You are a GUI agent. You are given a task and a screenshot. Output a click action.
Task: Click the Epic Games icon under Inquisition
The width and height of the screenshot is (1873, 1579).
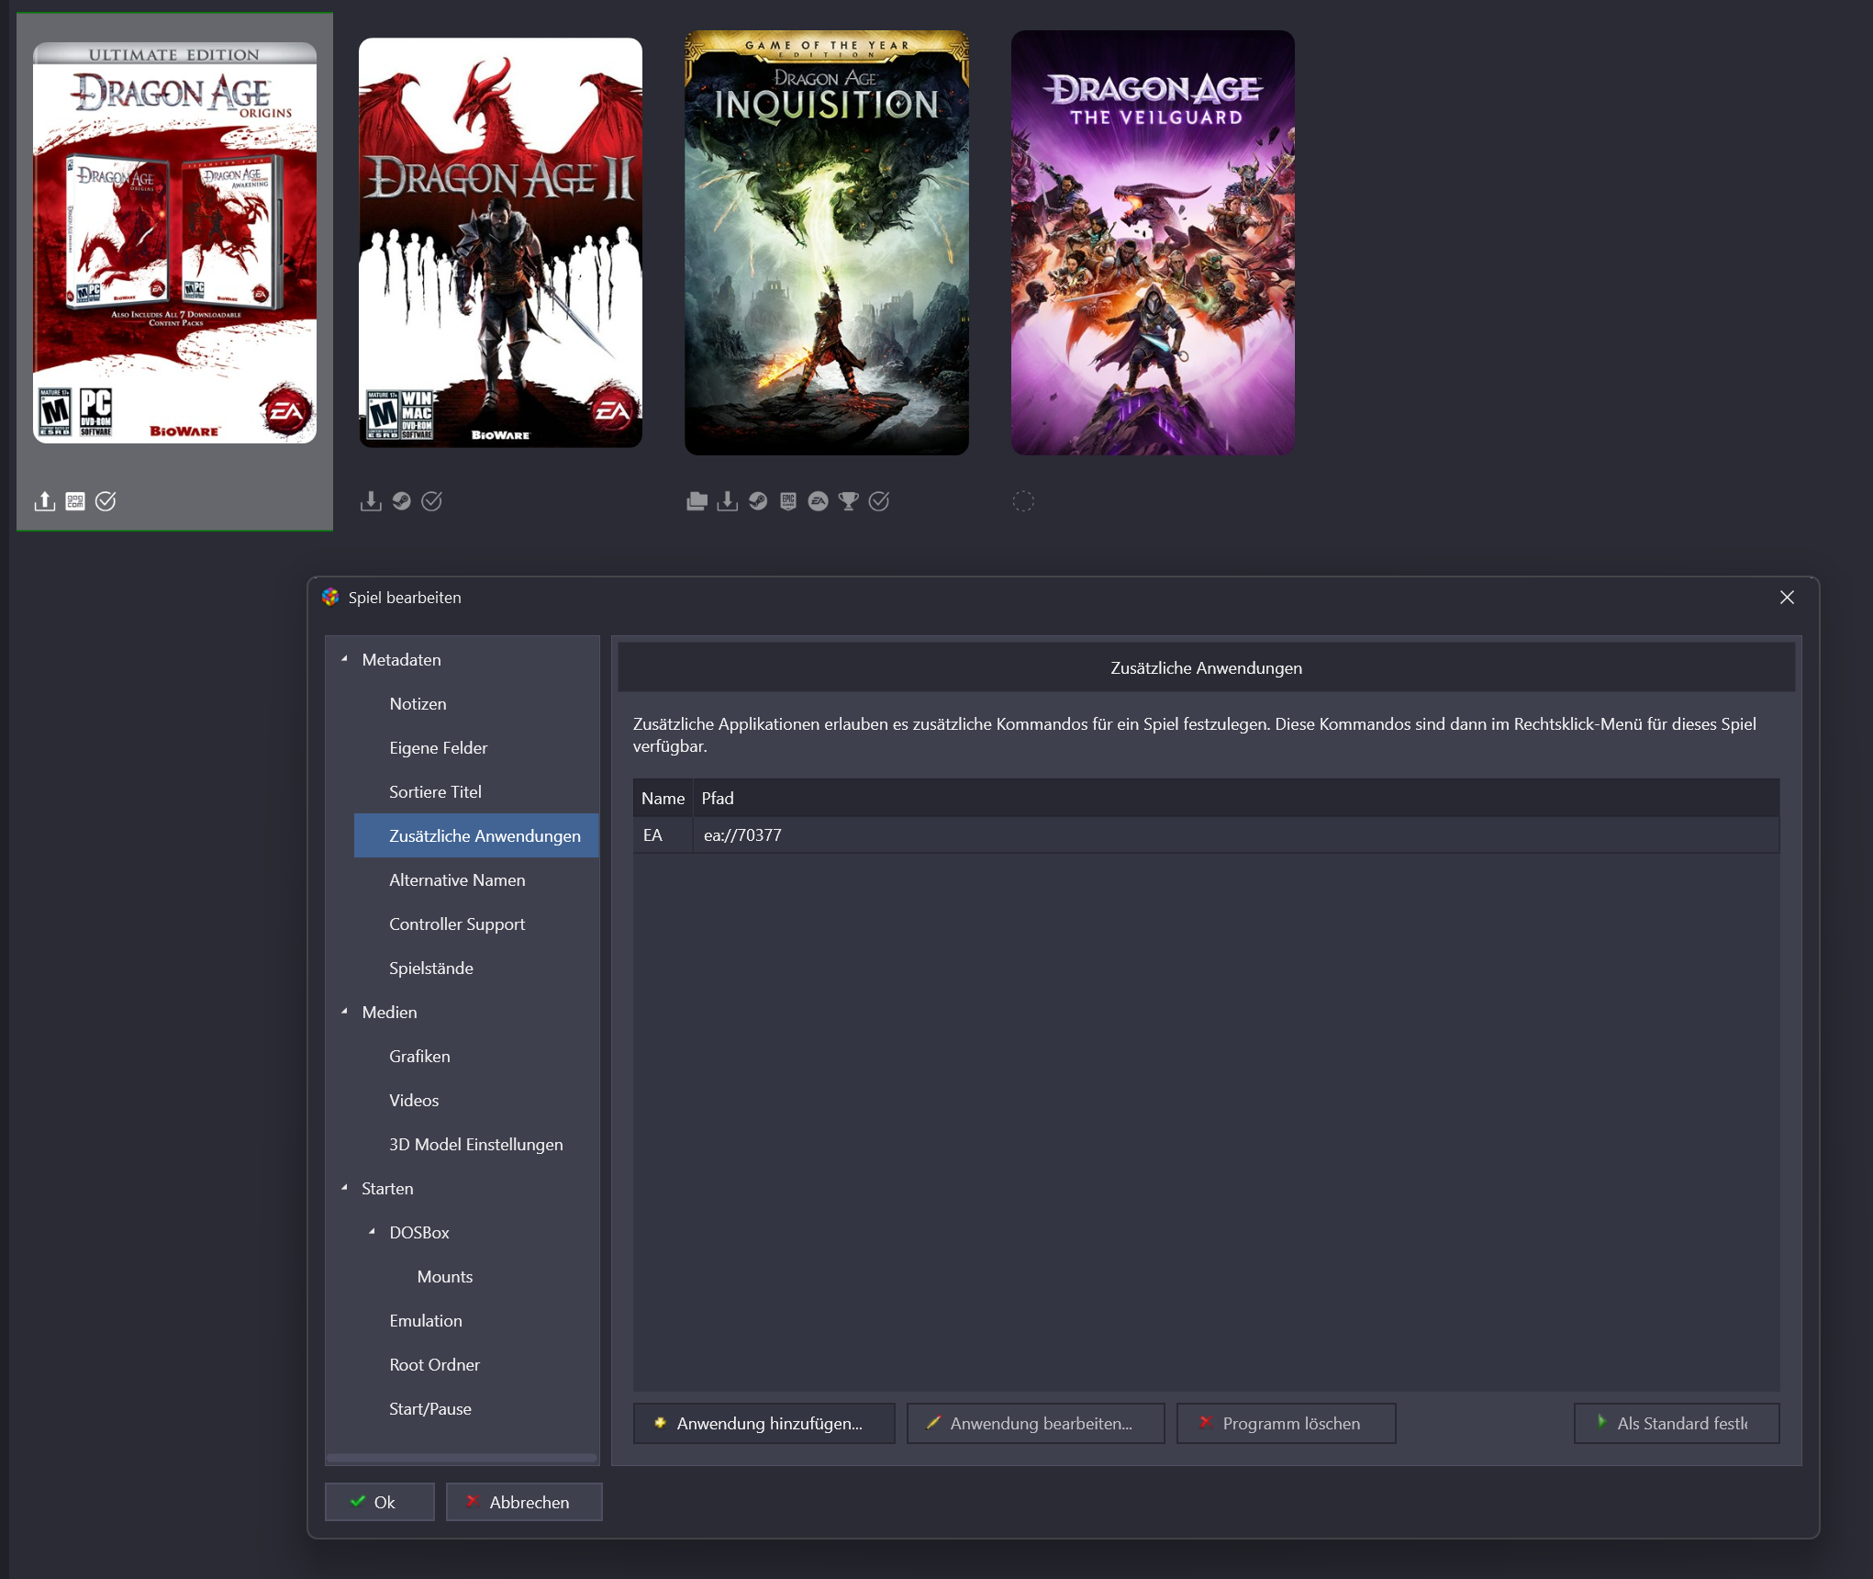[788, 501]
